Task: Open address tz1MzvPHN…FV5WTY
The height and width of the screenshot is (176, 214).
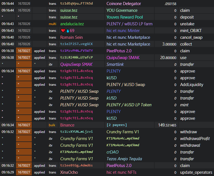Action: [76, 51]
